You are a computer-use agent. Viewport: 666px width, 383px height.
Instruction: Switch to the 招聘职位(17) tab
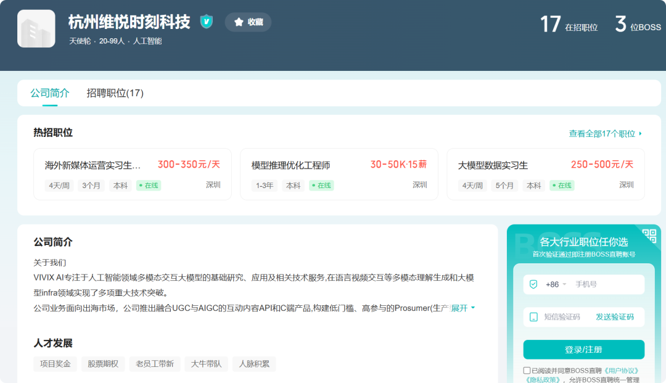coord(115,93)
